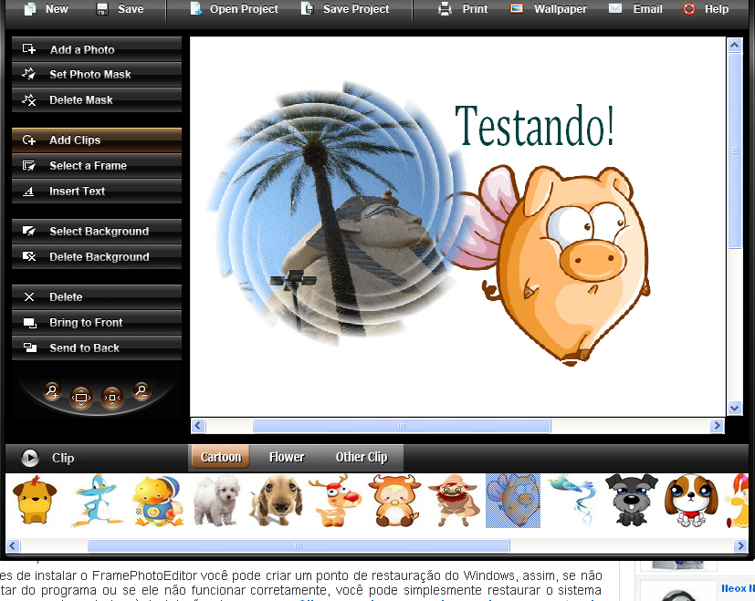Click the clip strip scrollbar right arrow

(x=740, y=545)
